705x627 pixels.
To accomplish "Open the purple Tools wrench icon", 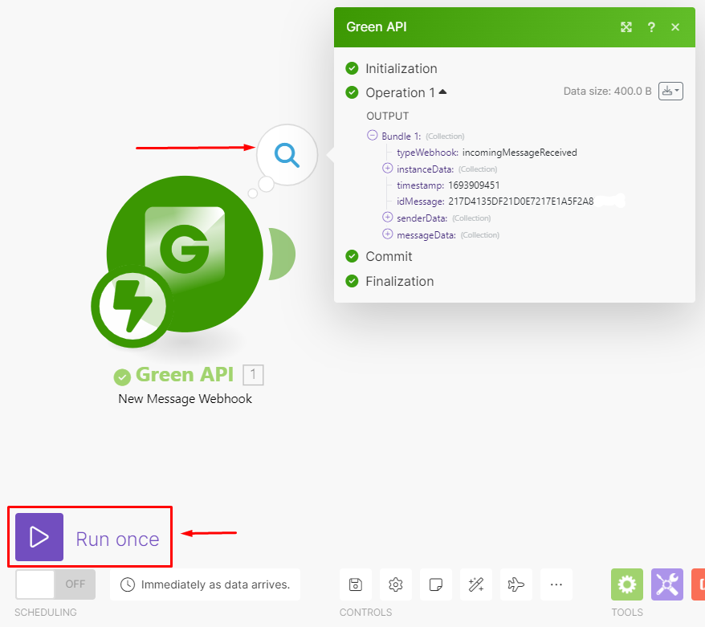I will click(667, 584).
